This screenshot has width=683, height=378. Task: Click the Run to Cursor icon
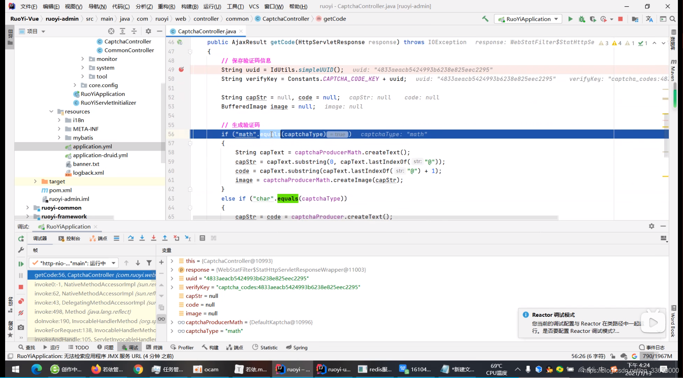tap(188, 238)
